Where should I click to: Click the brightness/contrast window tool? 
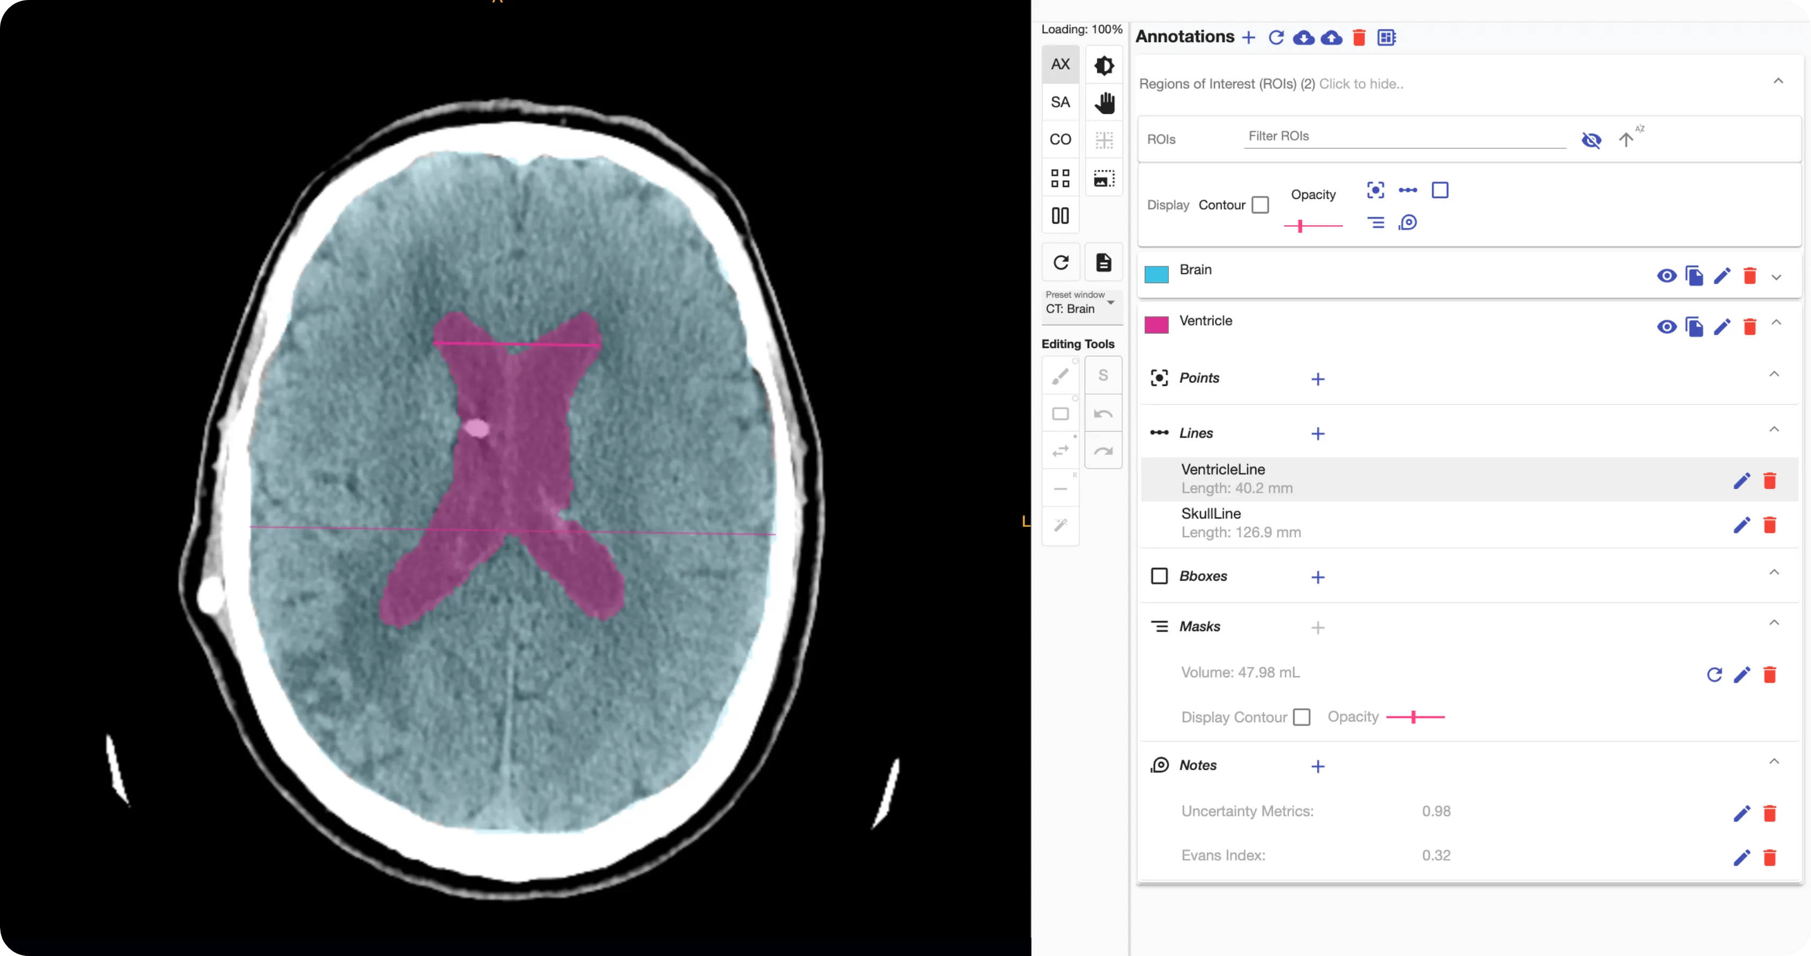click(1104, 65)
